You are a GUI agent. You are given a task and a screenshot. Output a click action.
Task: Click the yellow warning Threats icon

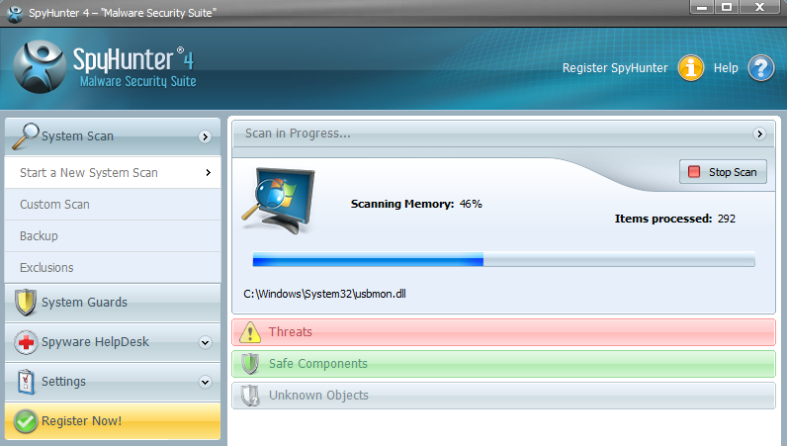[250, 332]
